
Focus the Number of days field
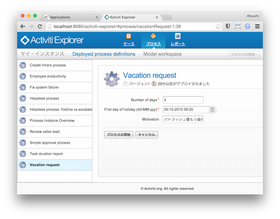point(183,100)
